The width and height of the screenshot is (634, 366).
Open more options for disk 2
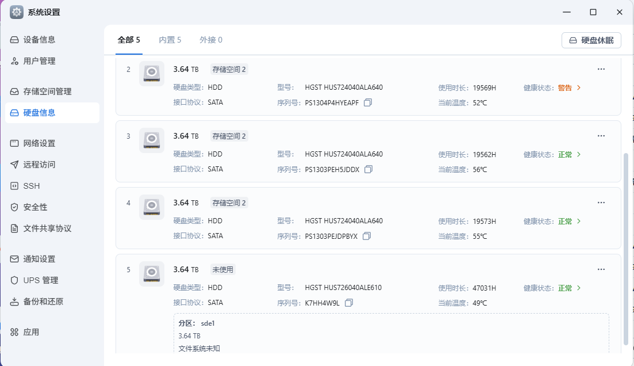point(601,69)
